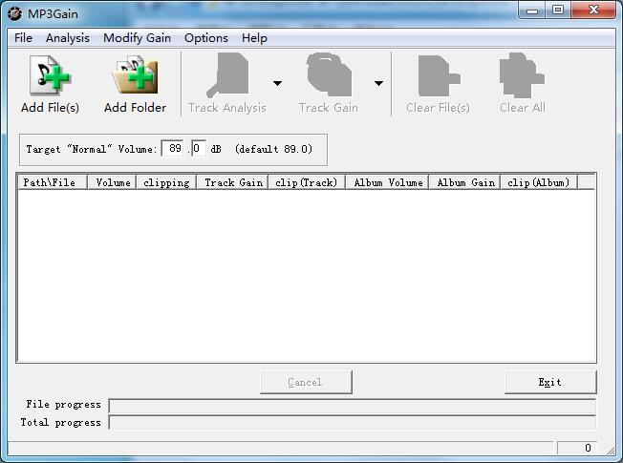Viewport: 623px width, 463px height.
Task: Click the Track Gain toolbar icon
Action: coord(329,74)
